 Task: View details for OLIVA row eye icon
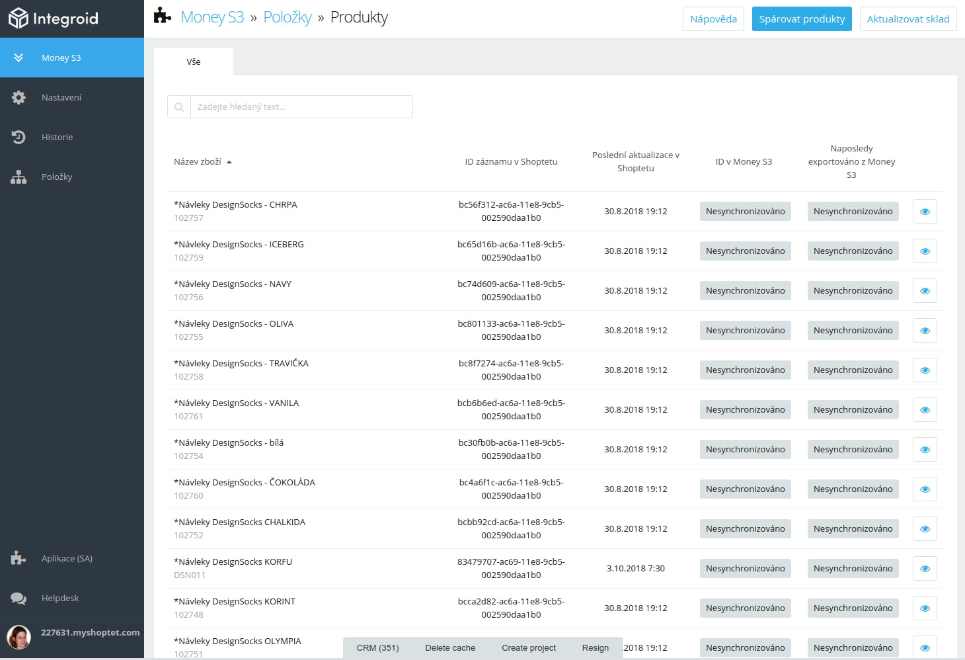925,331
